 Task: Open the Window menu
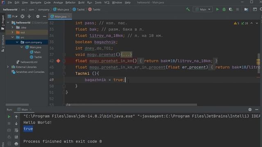[117, 2]
